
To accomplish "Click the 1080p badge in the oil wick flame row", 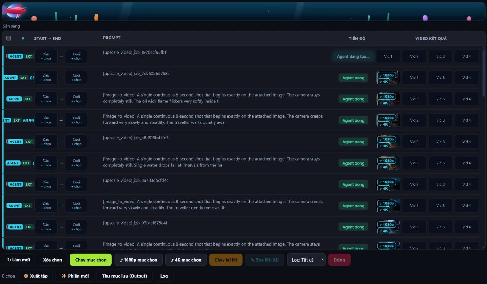I will [x=387, y=97].
